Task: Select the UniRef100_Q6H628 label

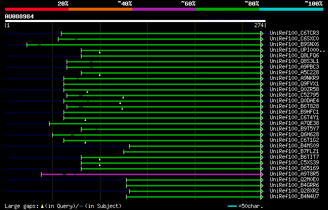Action: 294,135
